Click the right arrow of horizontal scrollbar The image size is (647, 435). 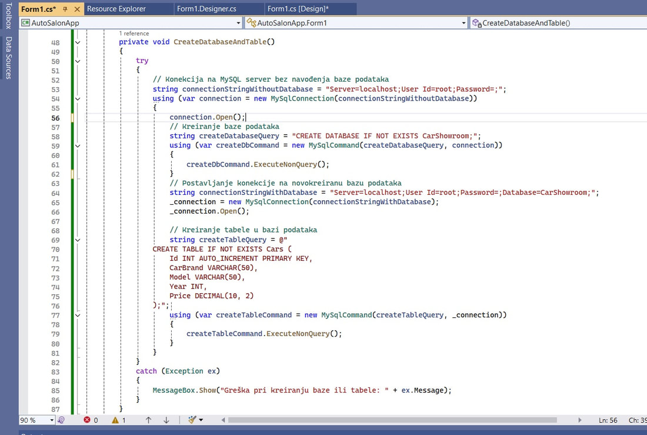coord(579,420)
